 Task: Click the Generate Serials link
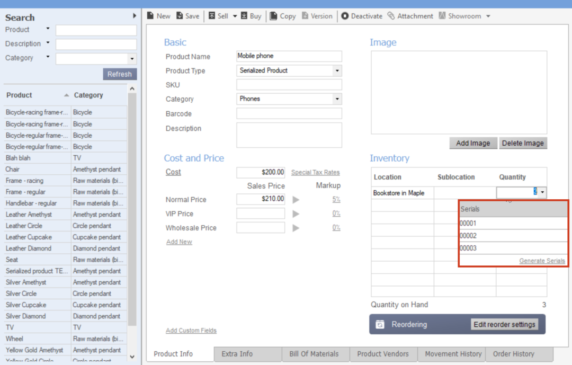click(542, 261)
